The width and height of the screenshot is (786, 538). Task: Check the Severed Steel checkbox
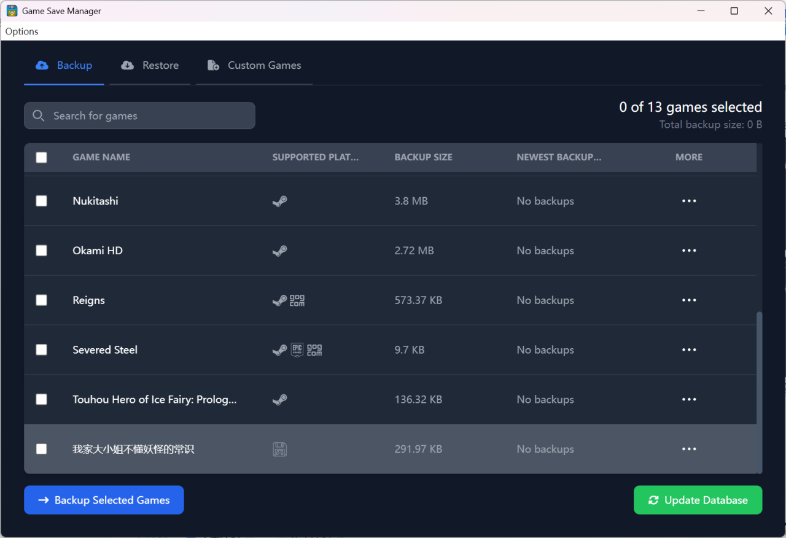click(41, 350)
